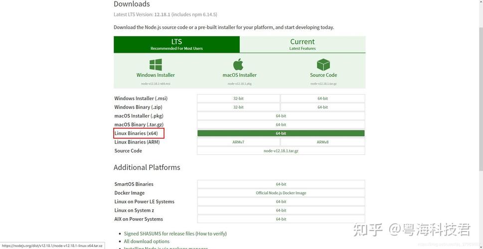Download Linux Binaries ARMv8
Screen dimensions: 483x249
322,142
